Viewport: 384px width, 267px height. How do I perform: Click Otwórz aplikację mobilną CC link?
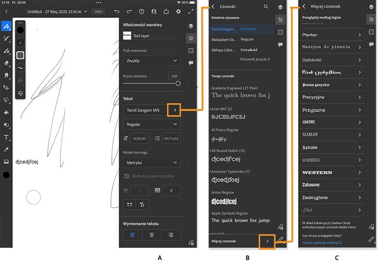322,243
